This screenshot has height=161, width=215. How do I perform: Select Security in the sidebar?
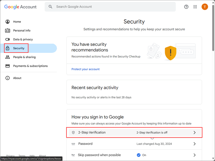click(18, 48)
